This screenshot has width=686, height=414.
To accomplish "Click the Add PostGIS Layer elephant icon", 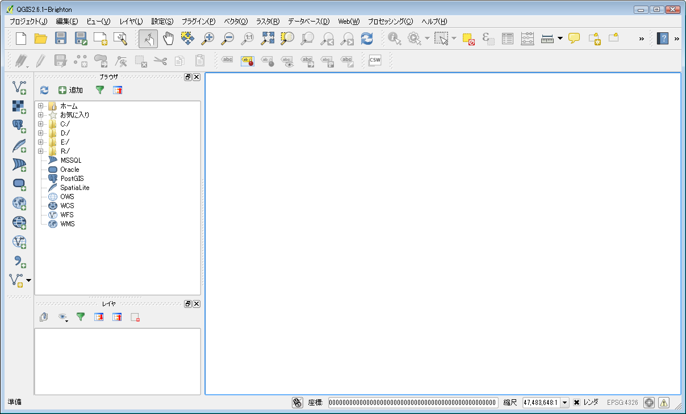I will point(19,126).
